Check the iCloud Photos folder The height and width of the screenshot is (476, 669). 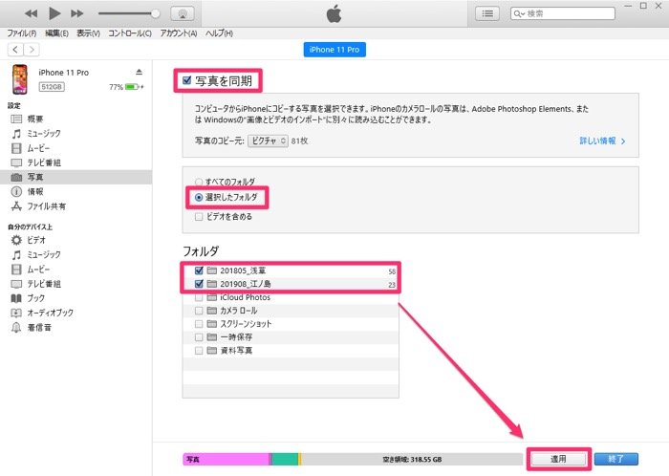pyautogui.click(x=199, y=297)
